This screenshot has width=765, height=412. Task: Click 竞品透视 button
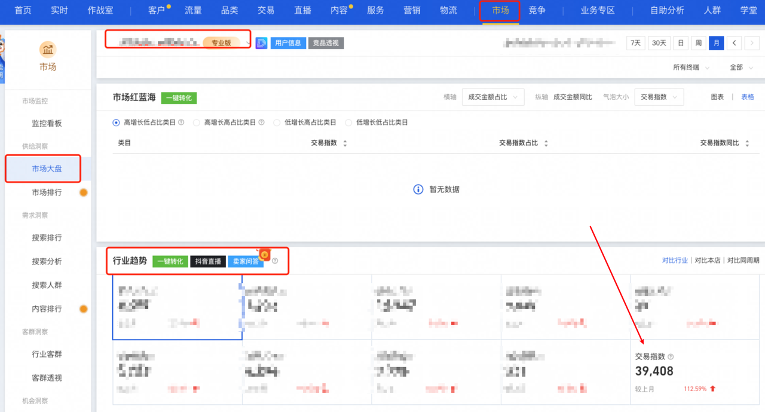[x=326, y=43]
